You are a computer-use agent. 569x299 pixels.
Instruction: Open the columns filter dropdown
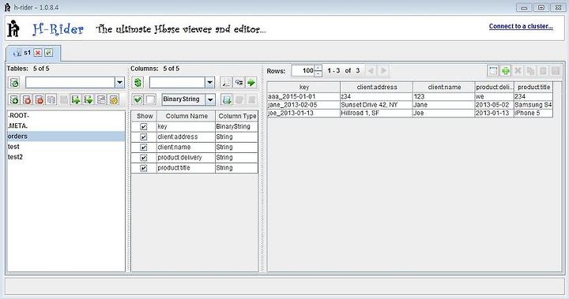pos(209,83)
